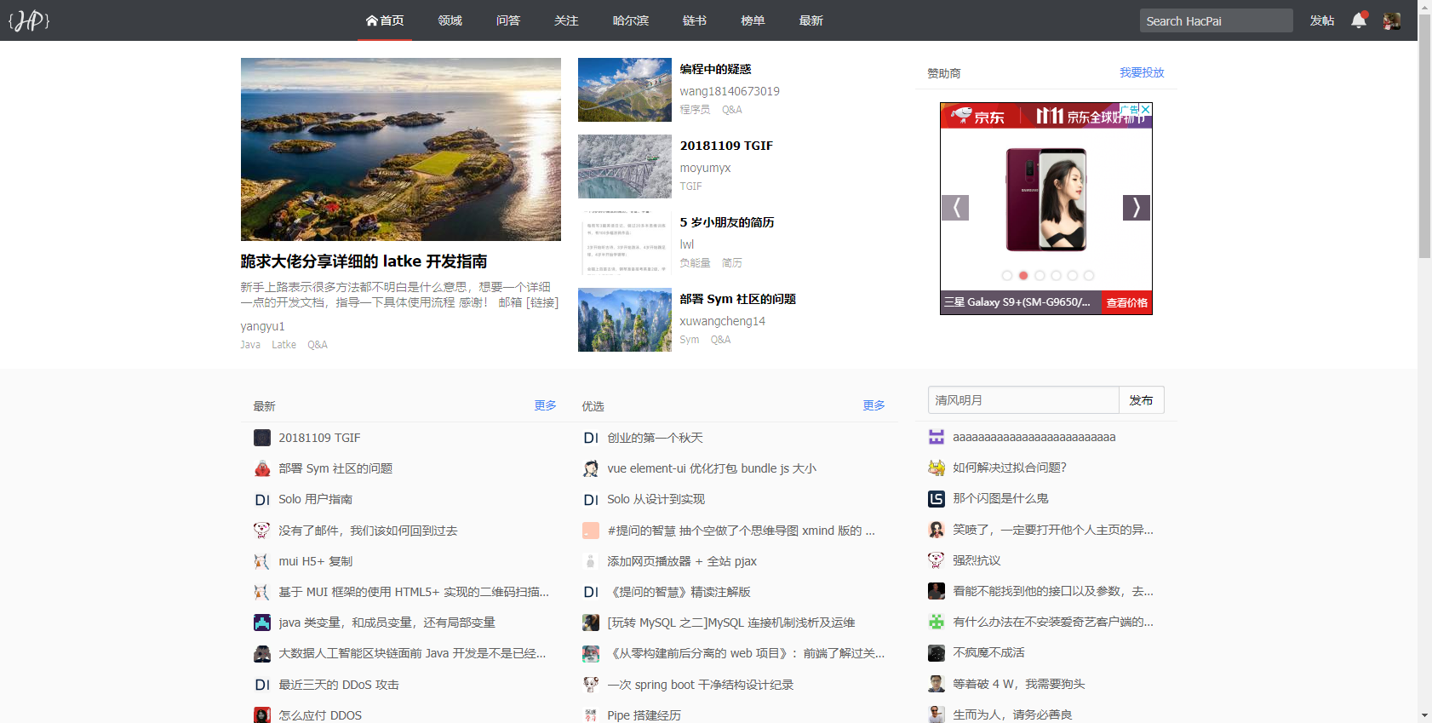Open the user profile avatar menu

(x=1392, y=21)
